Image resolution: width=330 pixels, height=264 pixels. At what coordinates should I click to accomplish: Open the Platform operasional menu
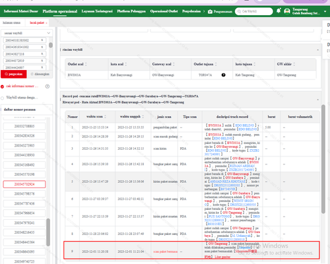(60, 11)
